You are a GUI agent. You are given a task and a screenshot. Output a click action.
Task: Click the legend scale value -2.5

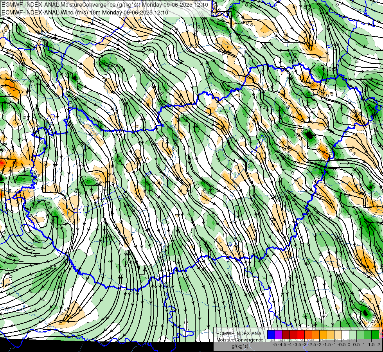(x=312, y=345)
